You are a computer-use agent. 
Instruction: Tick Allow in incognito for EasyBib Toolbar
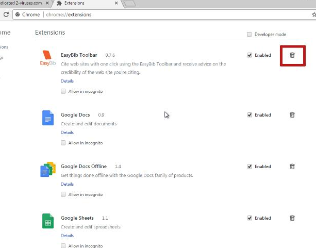63,91
